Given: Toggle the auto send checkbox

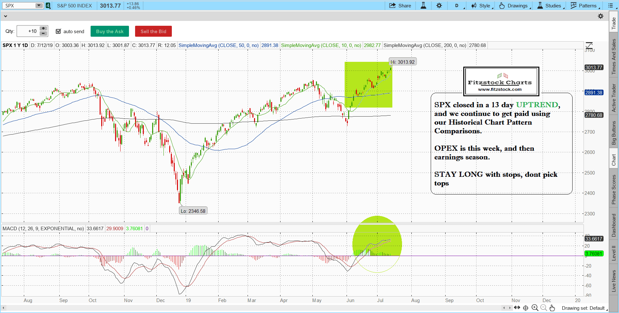Looking at the screenshot, I should coord(58,31).
